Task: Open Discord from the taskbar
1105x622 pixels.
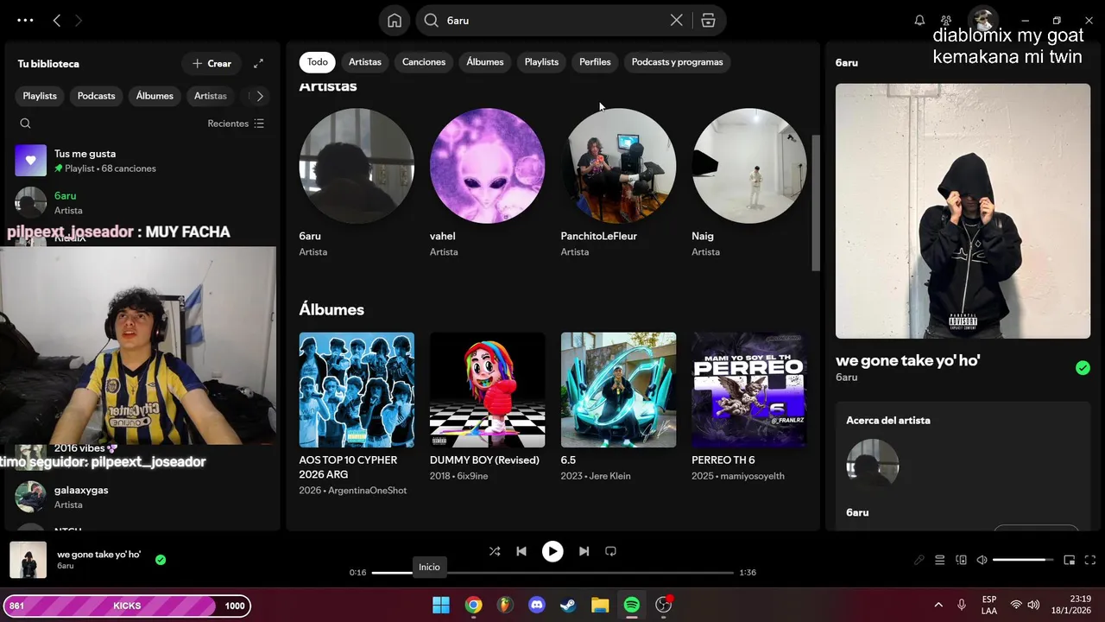Action: click(537, 605)
